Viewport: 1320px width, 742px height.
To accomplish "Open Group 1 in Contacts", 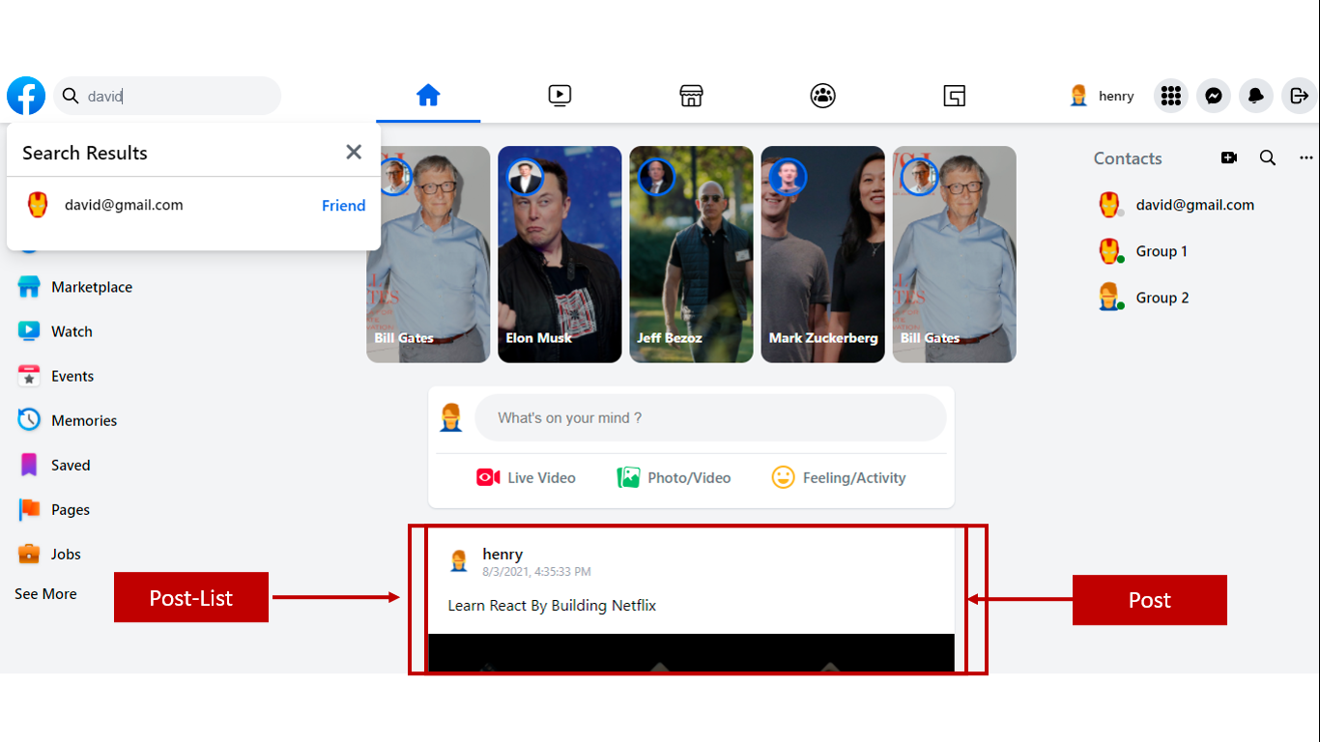I will [x=1143, y=251].
